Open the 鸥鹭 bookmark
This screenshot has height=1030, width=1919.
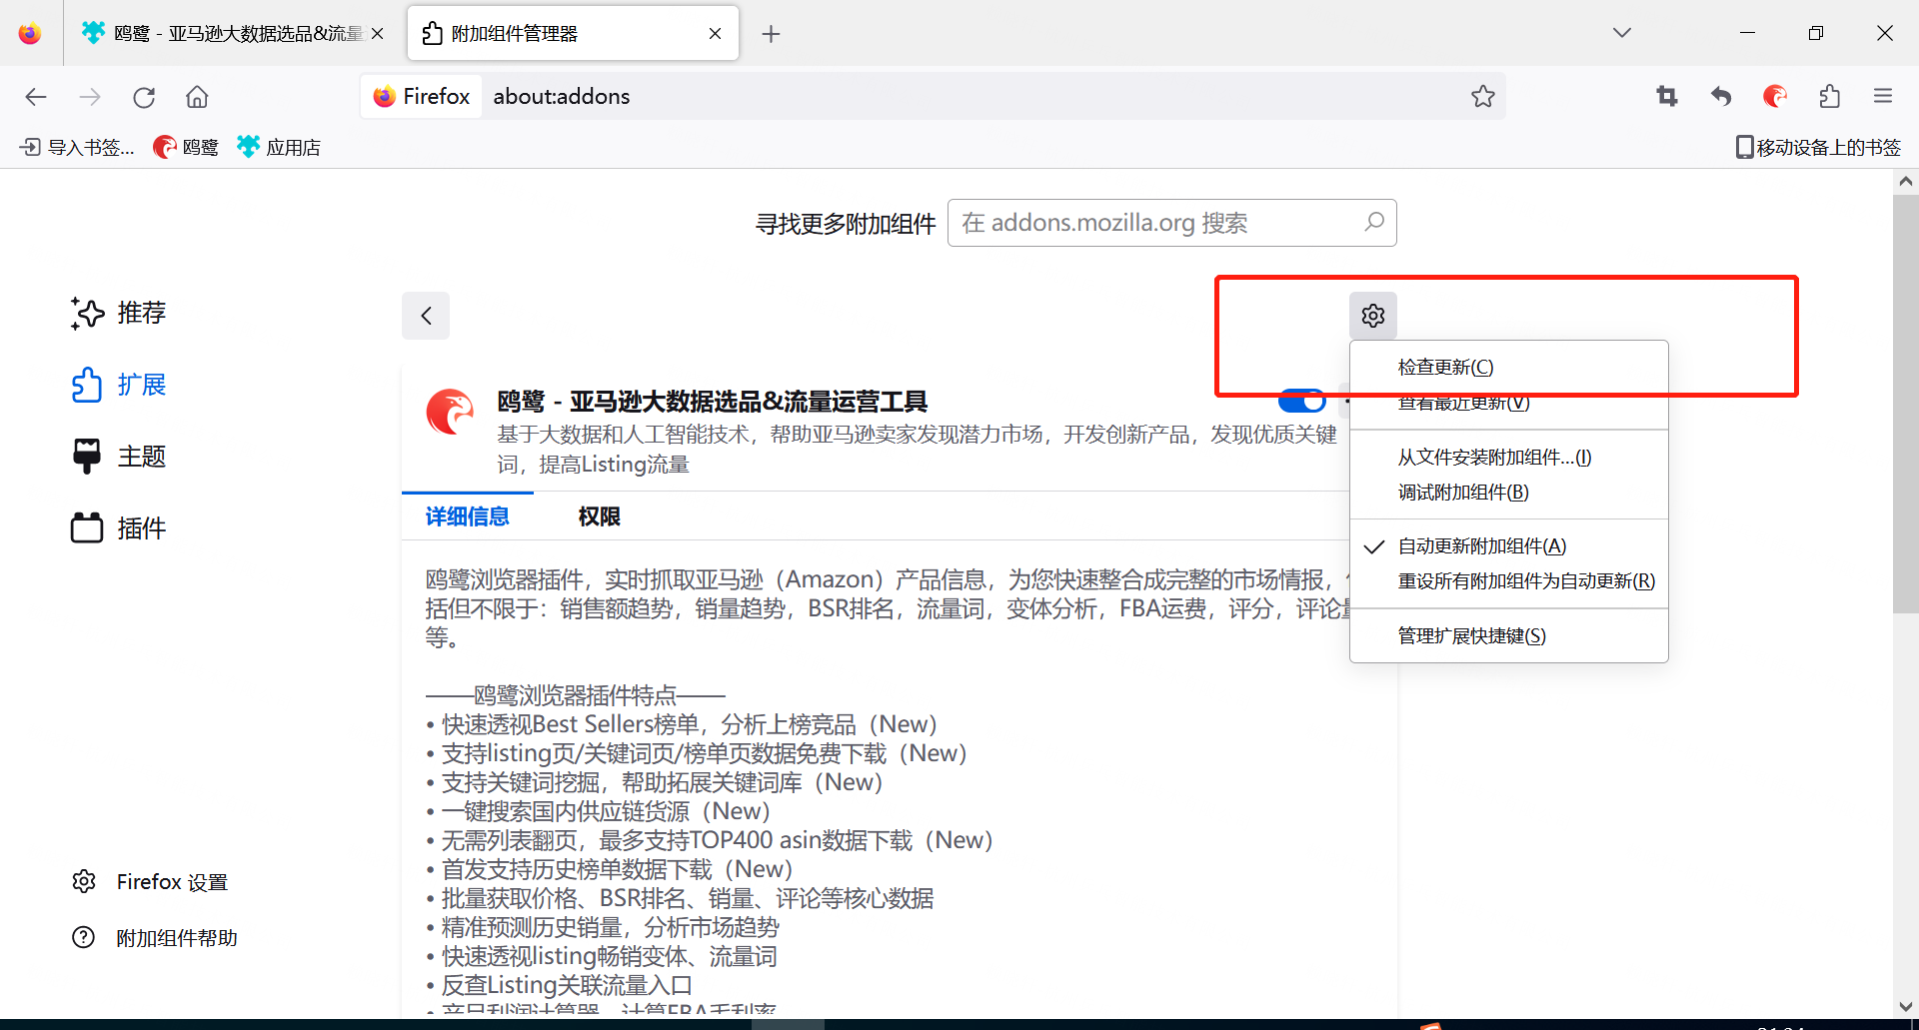click(x=186, y=147)
